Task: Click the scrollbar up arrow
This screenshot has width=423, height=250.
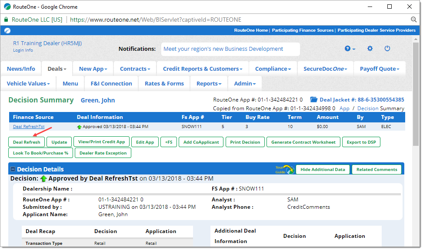Action: (416, 39)
